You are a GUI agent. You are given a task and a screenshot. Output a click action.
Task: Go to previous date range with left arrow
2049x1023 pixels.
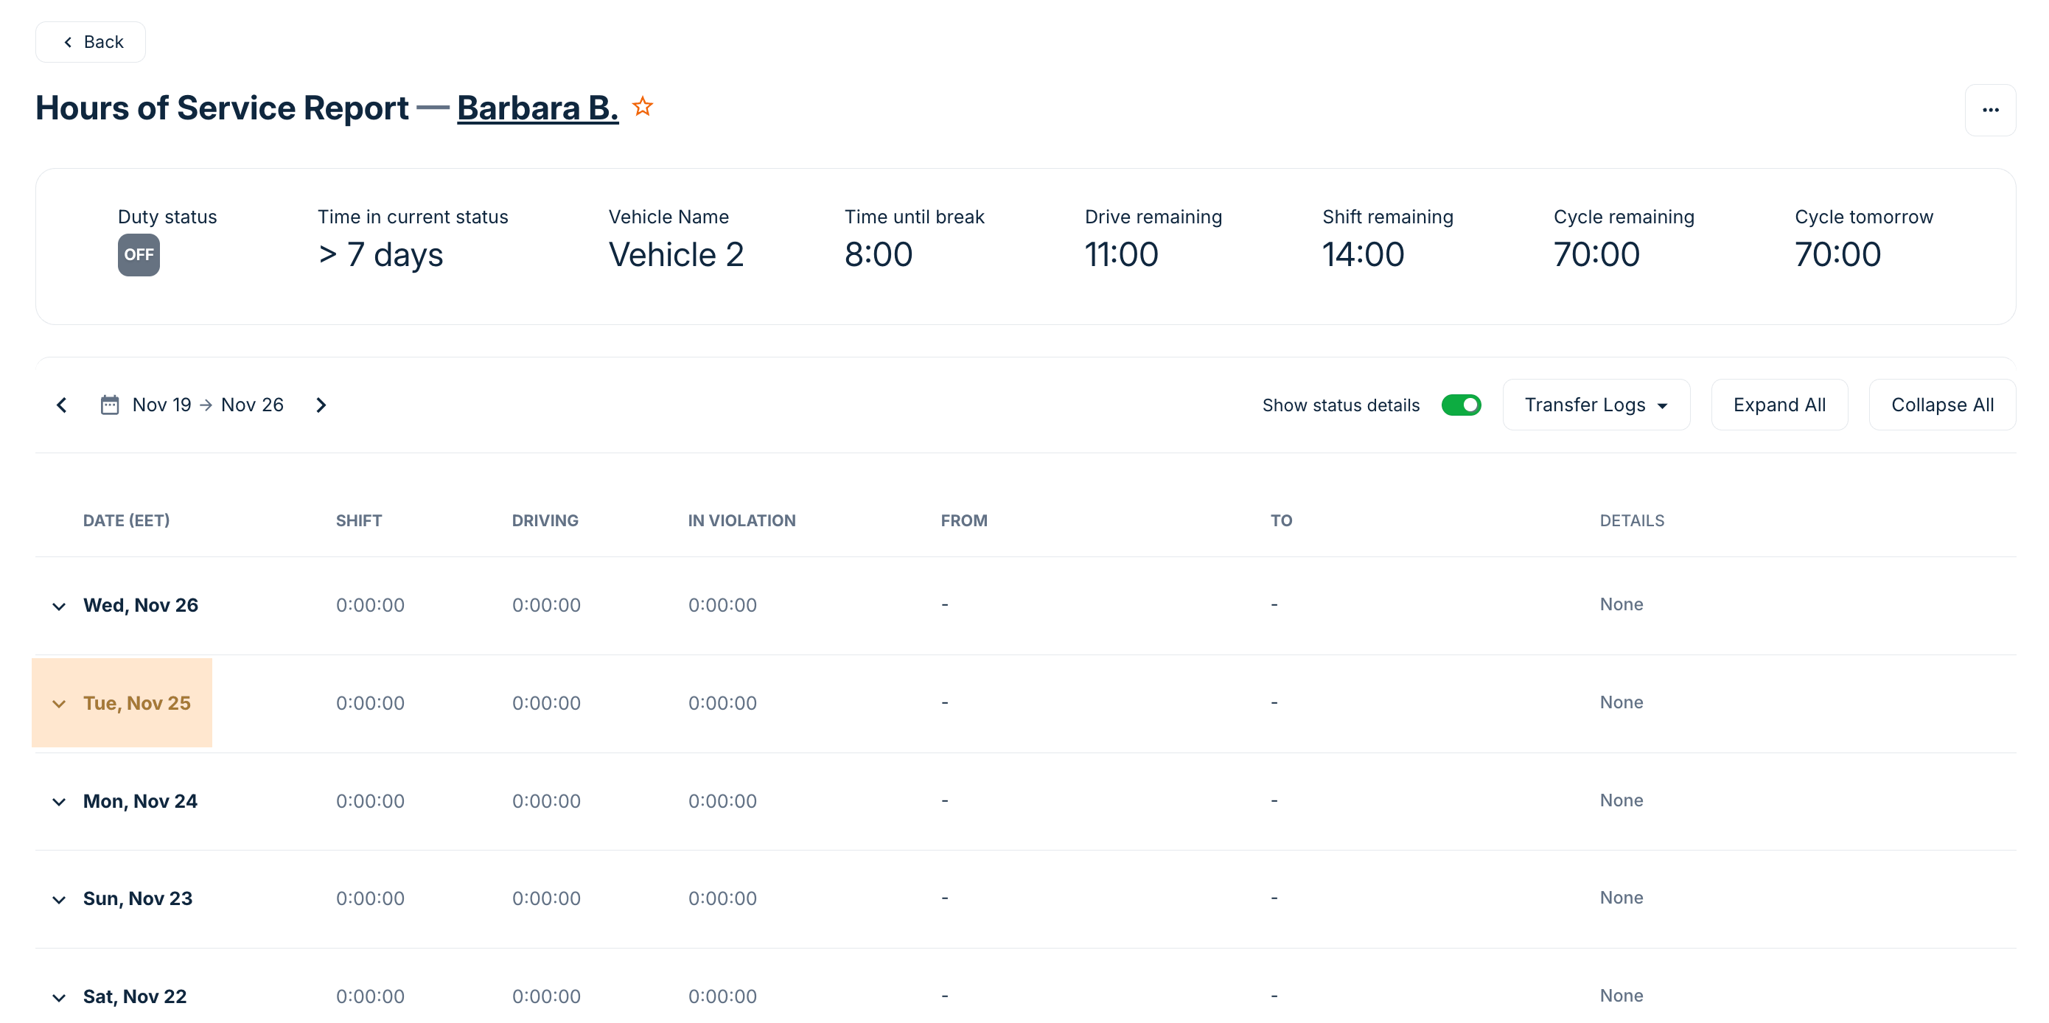click(61, 405)
